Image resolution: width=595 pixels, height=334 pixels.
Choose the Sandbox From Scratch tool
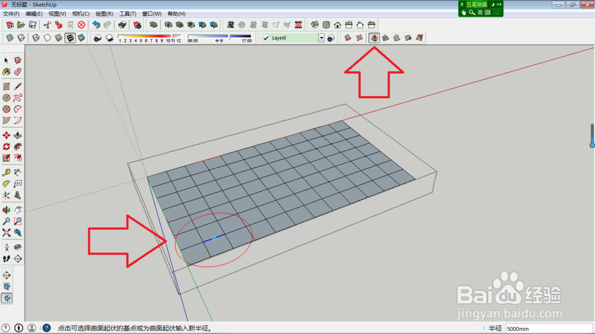point(359,38)
